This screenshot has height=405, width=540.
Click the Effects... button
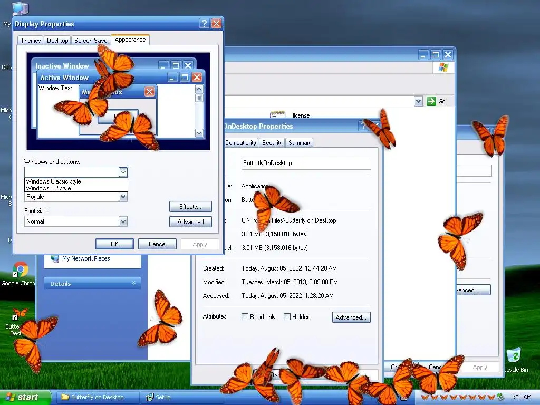[190, 207]
